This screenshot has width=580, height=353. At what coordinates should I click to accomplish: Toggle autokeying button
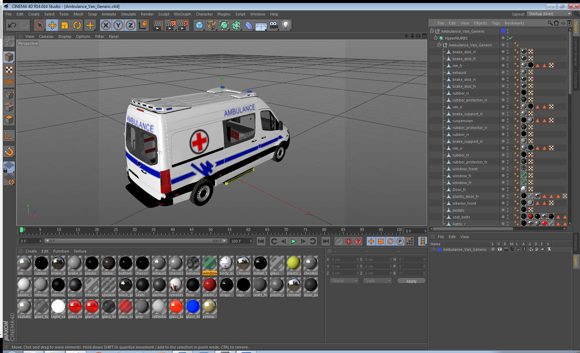[x=348, y=241]
